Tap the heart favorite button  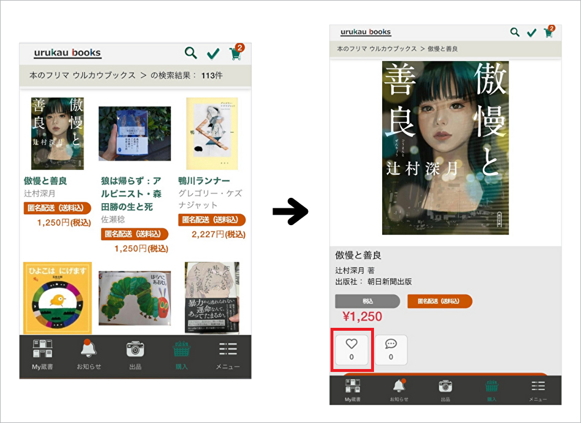point(351,349)
